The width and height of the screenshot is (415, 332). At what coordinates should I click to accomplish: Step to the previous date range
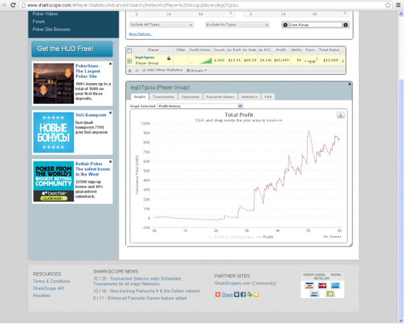(285, 25)
